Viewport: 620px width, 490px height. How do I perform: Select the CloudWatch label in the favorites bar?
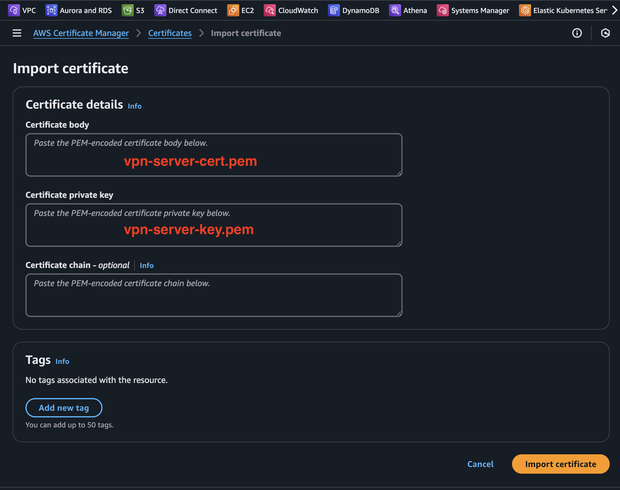click(x=298, y=10)
